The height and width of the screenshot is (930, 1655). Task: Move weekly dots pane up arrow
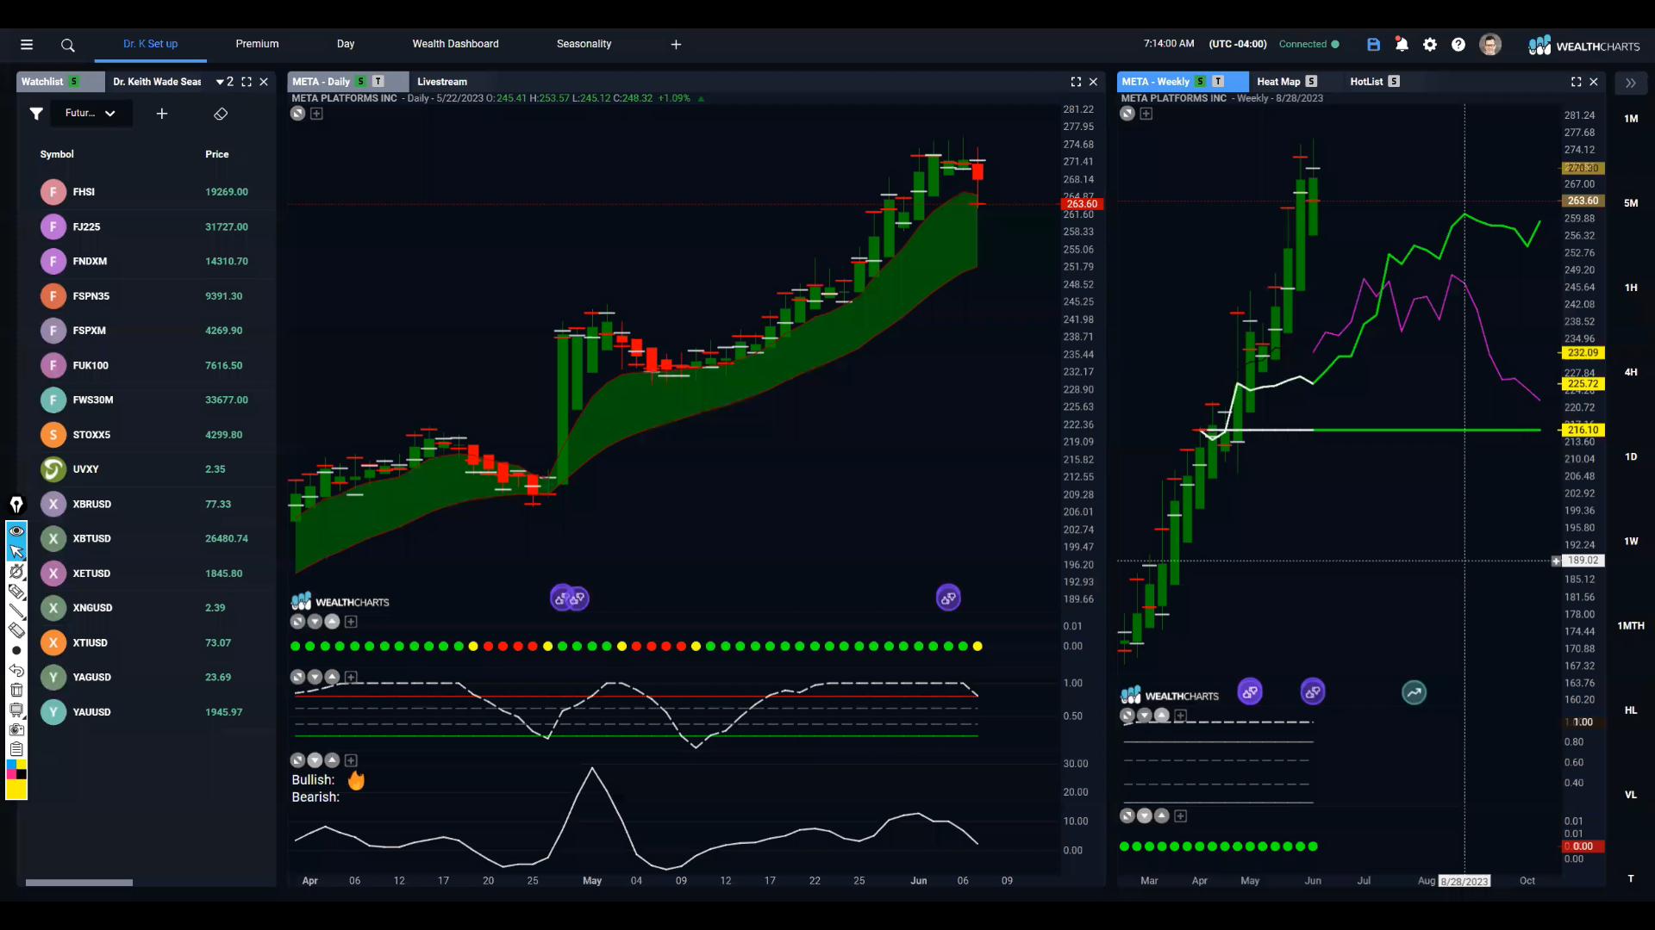pos(1161,816)
